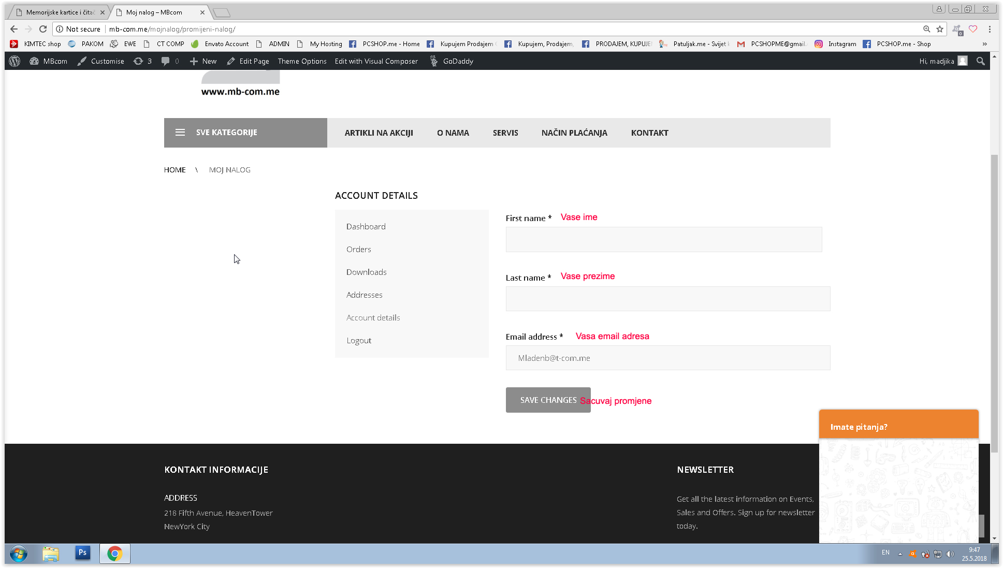Open the Downloads account link
Screen dimensions: 1003x568
tap(367, 272)
